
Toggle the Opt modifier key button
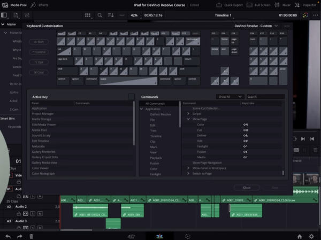pyautogui.click(x=39, y=62)
